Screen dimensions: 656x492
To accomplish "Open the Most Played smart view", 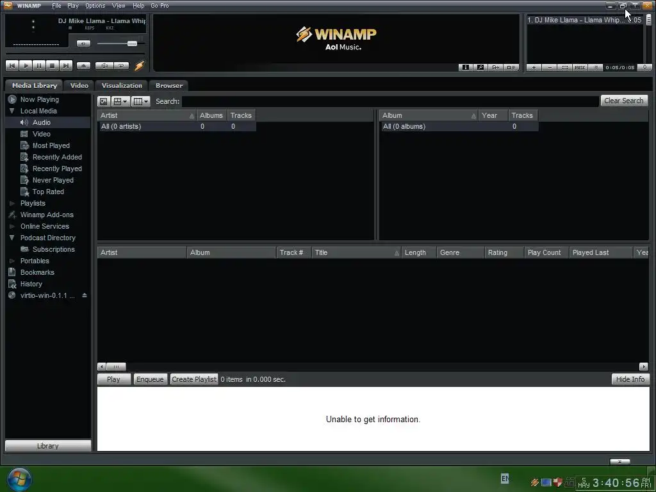I will pos(51,145).
